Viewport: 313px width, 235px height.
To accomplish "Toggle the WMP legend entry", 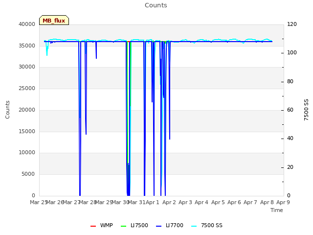I will (x=102, y=225).
